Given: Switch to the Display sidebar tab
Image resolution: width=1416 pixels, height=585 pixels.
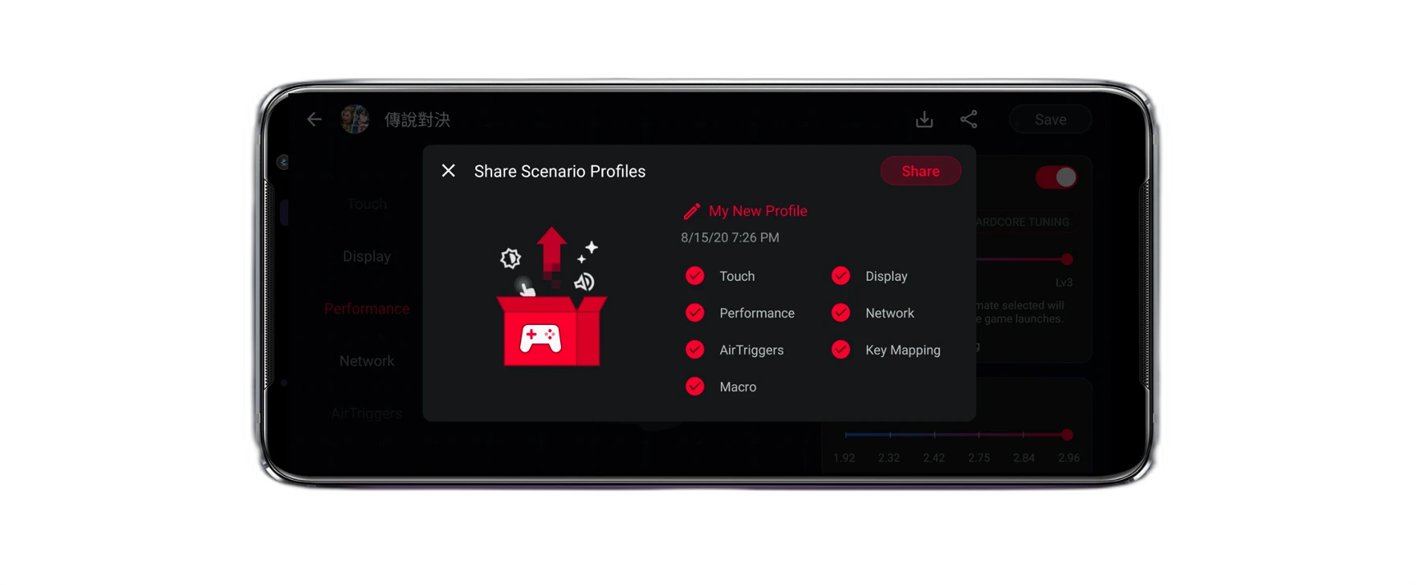Looking at the screenshot, I should pyautogui.click(x=367, y=257).
